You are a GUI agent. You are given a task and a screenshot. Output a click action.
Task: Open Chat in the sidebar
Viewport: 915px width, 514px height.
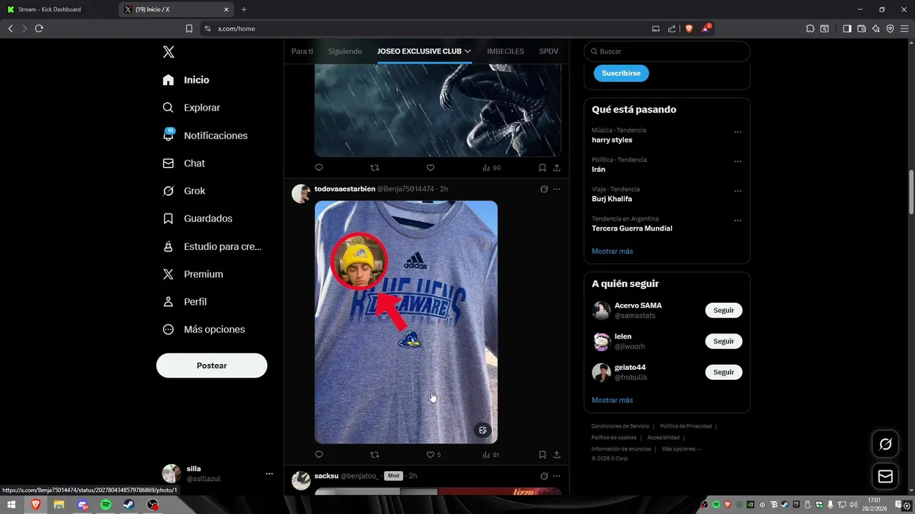[x=184, y=163]
